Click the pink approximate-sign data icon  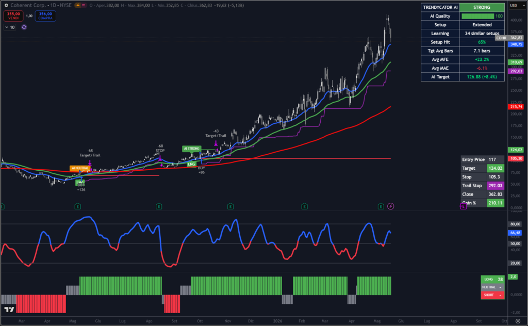point(83,5)
